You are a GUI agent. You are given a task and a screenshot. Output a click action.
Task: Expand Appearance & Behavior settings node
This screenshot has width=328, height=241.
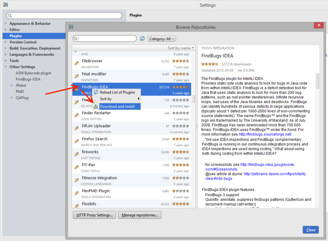(6, 23)
